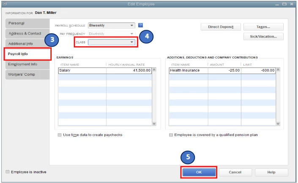
Task: Click the Deductions table scroll down arrow
Action: coord(278,124)
